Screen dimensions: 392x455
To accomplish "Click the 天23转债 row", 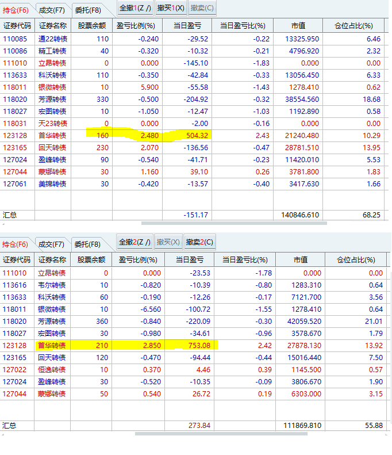I will [53, 123].
